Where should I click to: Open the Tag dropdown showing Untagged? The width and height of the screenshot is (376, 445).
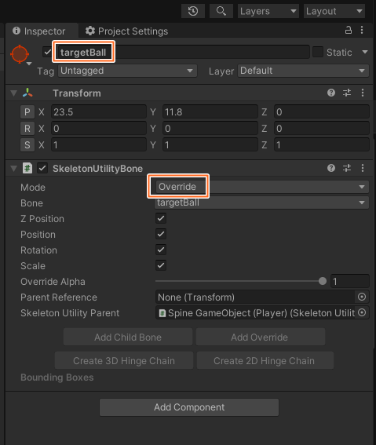click(x=127, y=71)
